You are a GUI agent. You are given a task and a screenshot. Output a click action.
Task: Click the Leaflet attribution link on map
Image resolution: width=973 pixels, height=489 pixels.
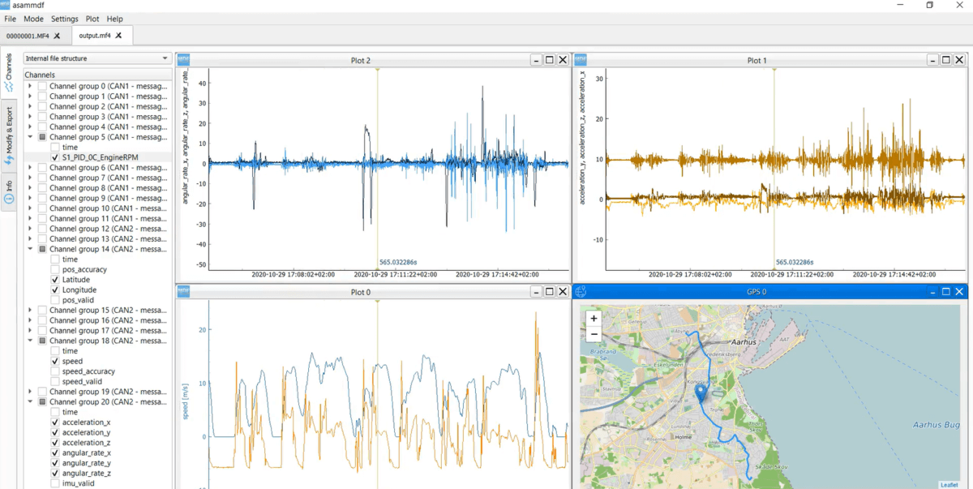pos(949,485)
